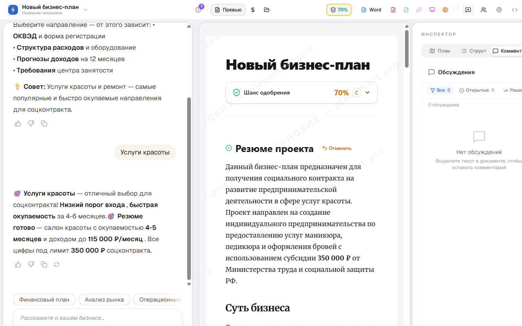Open the document title dropdown
The image size is (522, 326).
click(x=85, y=9)
